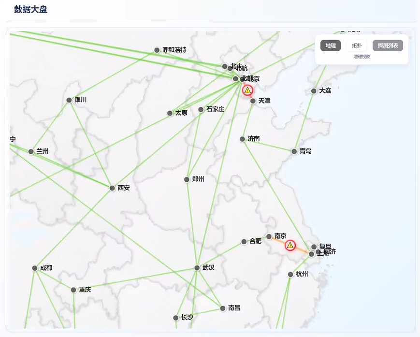Click the warning alert icon near 北京
420x337 pixels.
click(248, 90)
